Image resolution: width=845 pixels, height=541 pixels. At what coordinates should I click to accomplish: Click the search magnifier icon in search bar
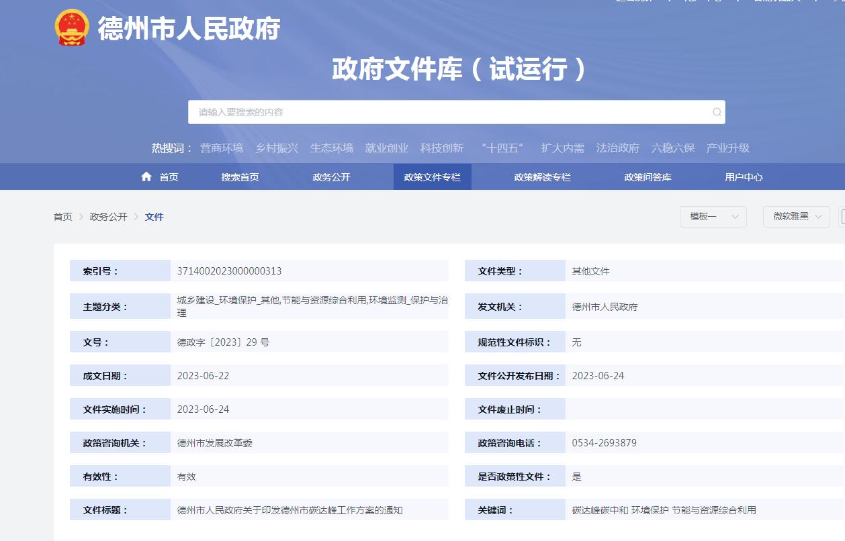[x=715, y=112]
